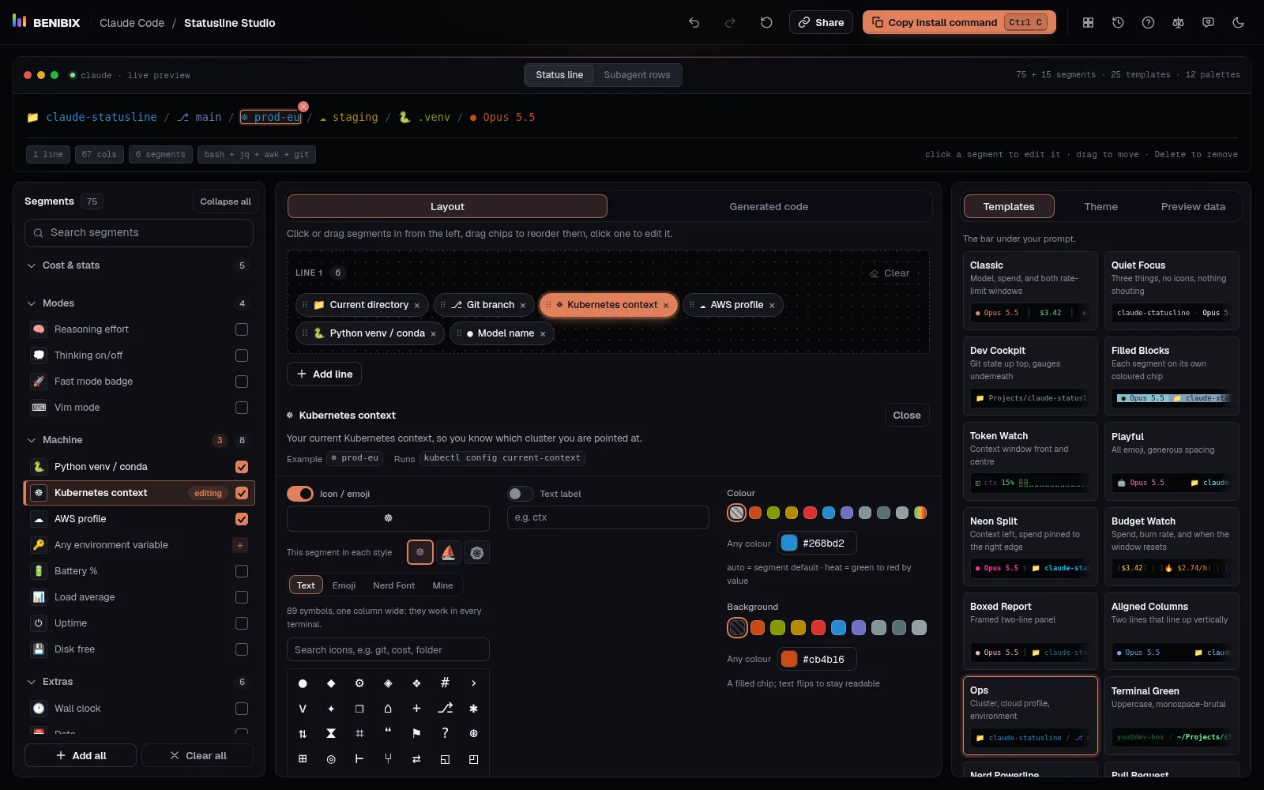Remove the Git branch chip with its x
Viewport: 1264px width, 790px height.
click(x=522, y=305)
